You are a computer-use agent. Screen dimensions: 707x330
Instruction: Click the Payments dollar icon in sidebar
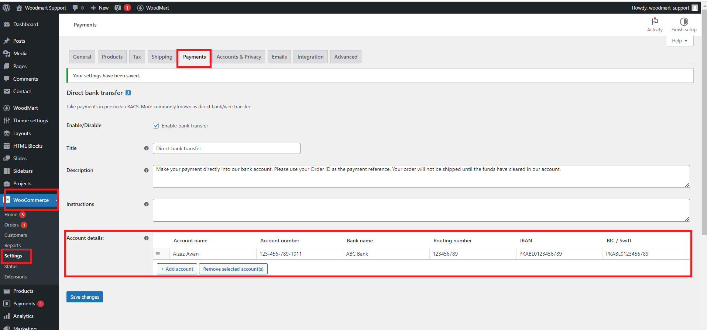(x=7, y=303)
